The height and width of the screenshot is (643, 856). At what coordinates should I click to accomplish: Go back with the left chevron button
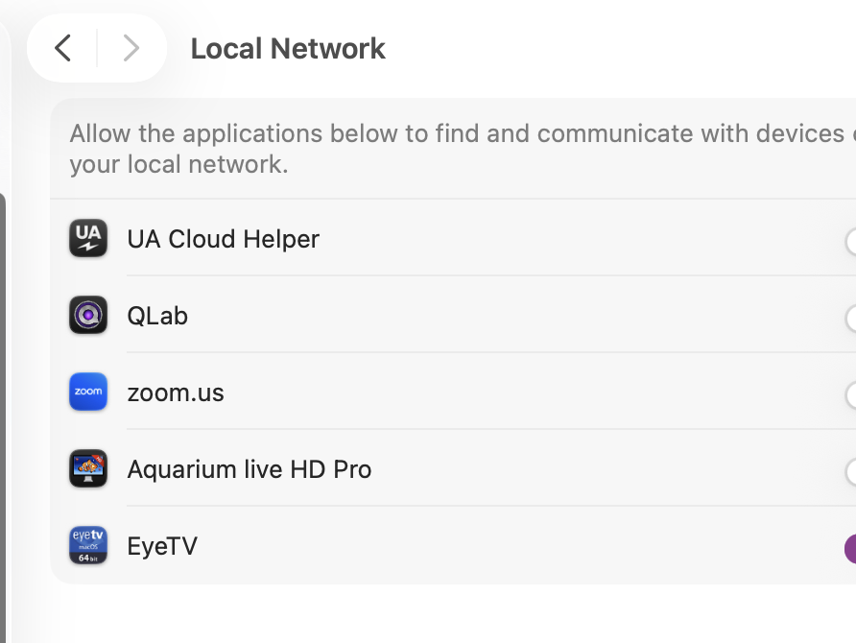click(62, 48)
